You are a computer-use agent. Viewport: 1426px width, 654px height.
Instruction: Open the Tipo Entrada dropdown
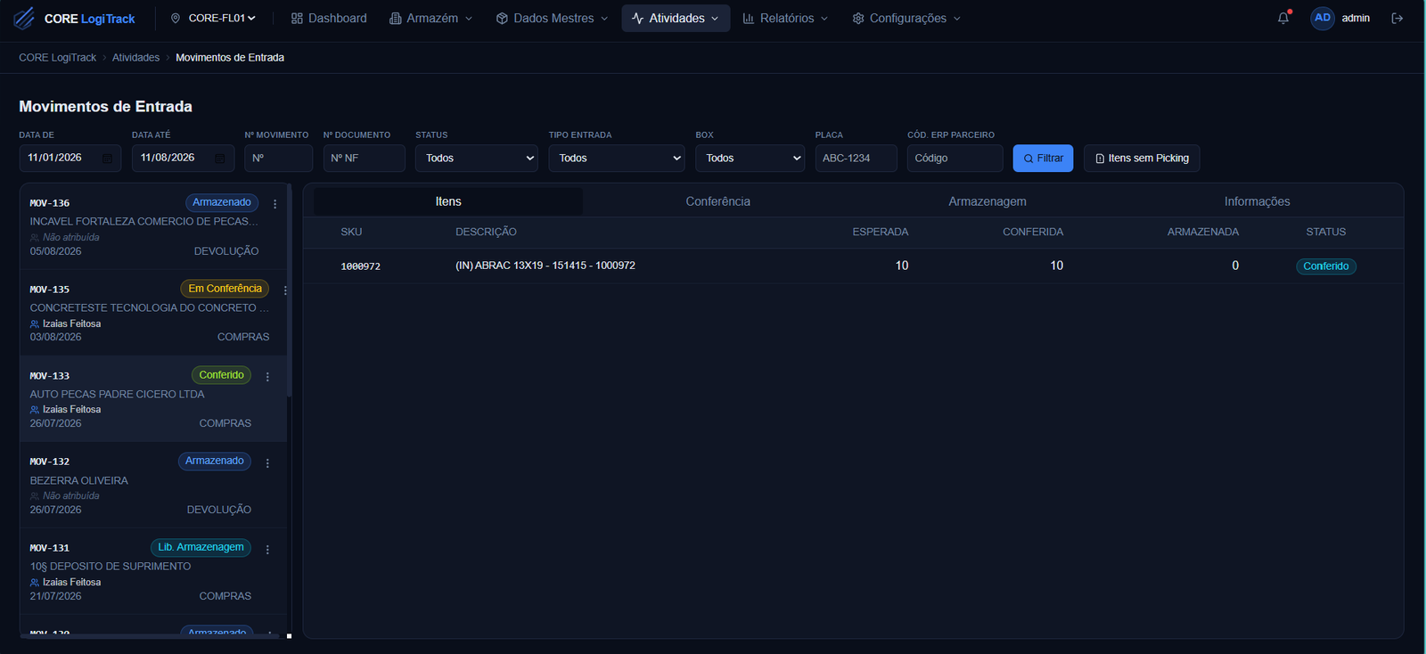(617, 158)
